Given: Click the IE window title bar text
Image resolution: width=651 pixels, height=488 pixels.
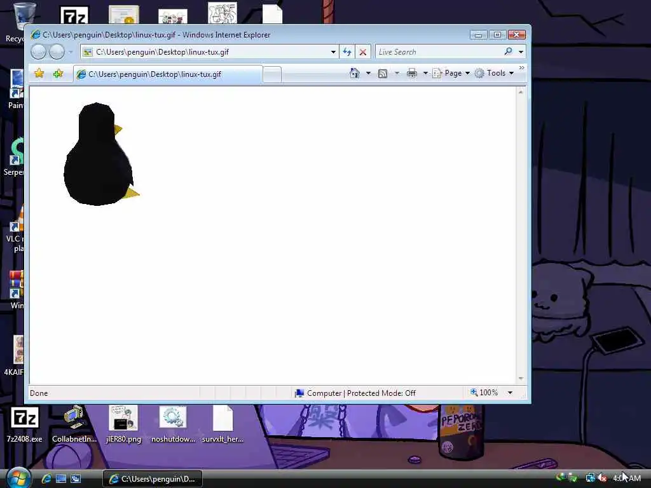Looking at the screenshot, I should click(x=156, y=35).
